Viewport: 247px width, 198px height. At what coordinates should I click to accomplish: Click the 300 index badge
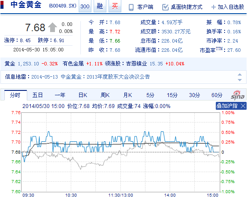pos(85,6)
